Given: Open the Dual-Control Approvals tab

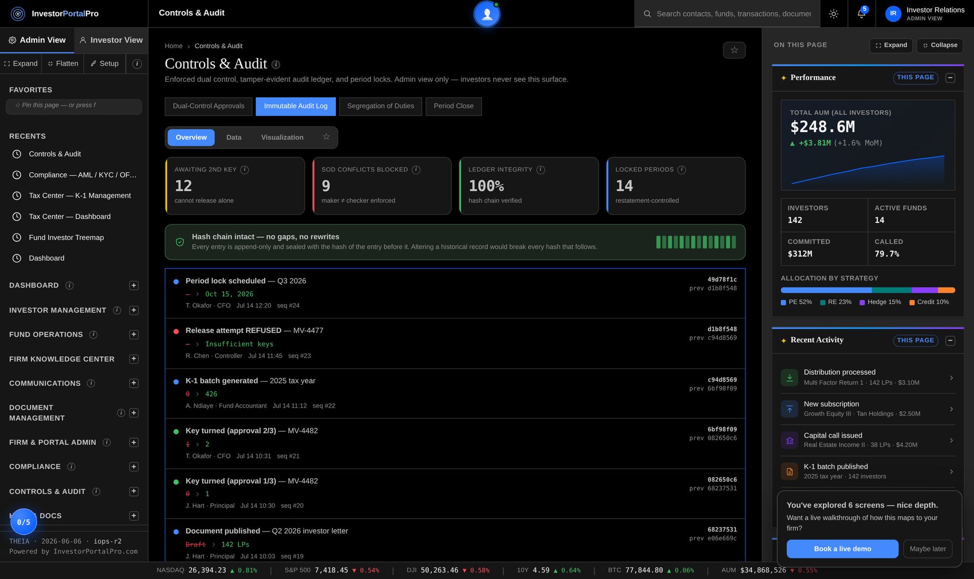Looking at the screenshot, I should [209, 106].
